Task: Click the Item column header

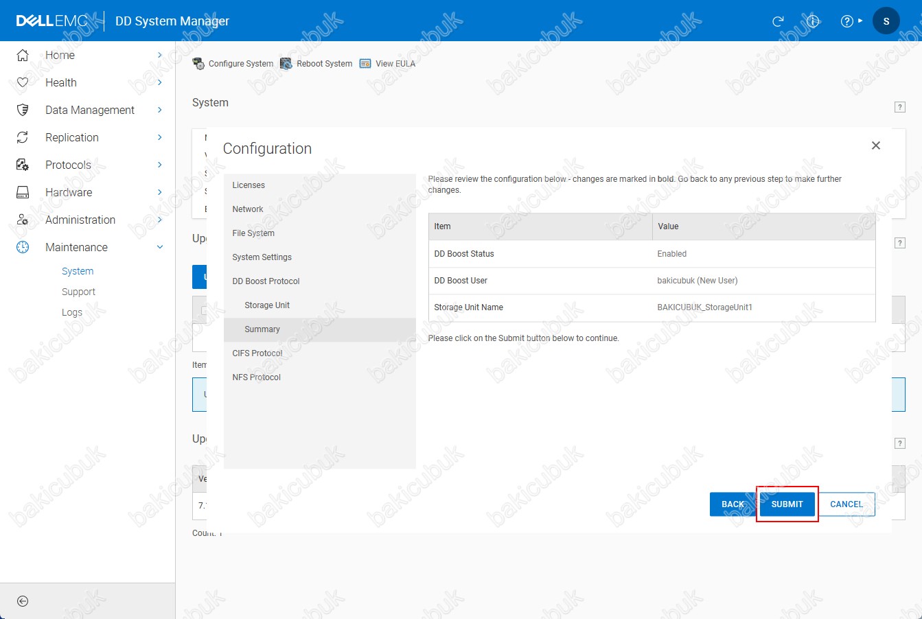Action: click(x=540, y=226)
